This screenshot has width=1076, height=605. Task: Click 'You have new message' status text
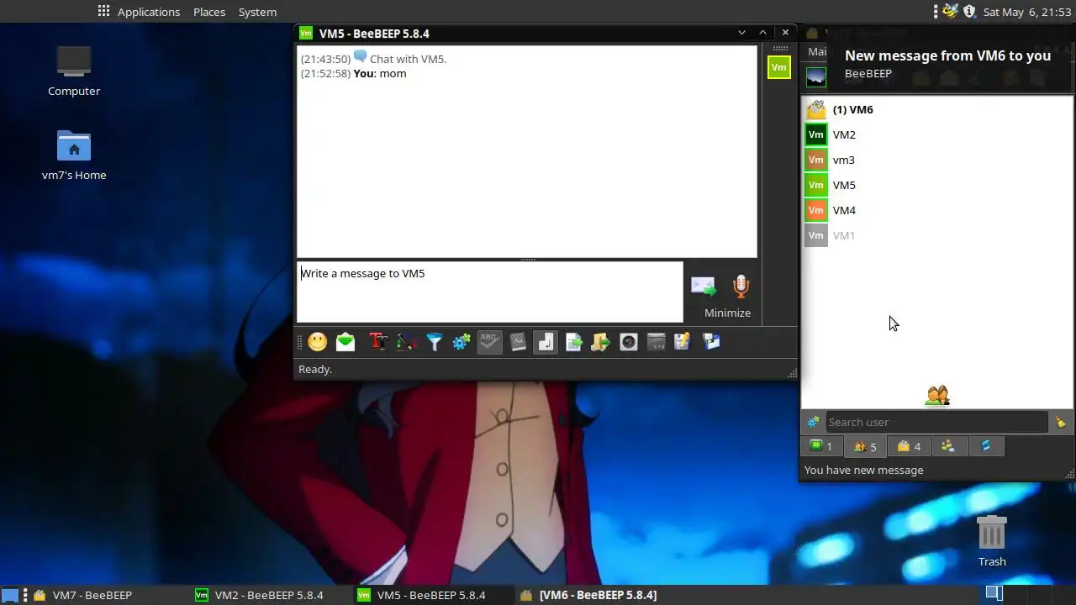[863, 470]
